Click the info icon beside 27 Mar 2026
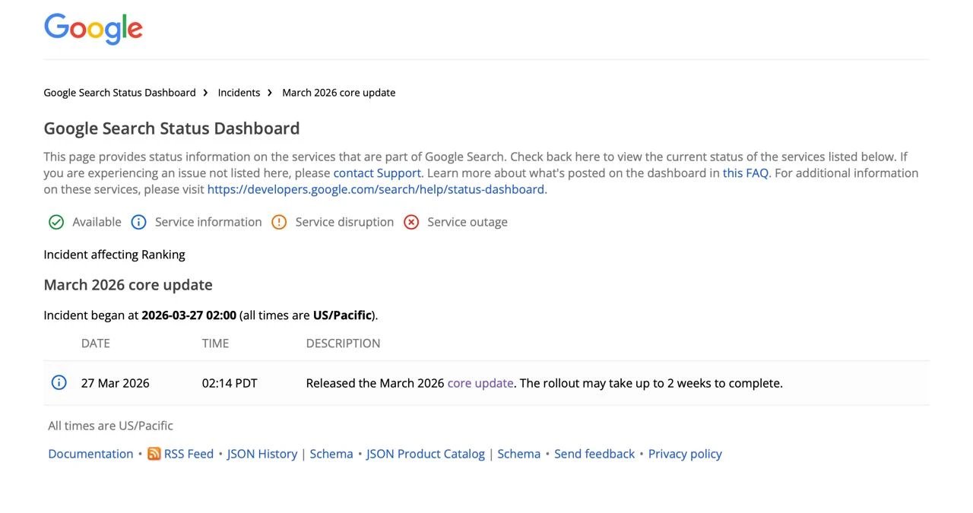 pos(59,383)
